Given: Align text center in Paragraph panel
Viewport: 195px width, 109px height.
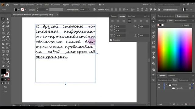Looking at the screenshot, I should point(118,21).
